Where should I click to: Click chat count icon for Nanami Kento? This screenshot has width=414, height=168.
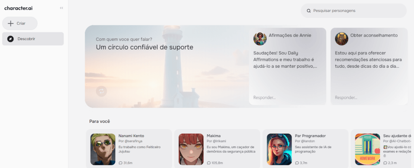[x=120, y=163]
